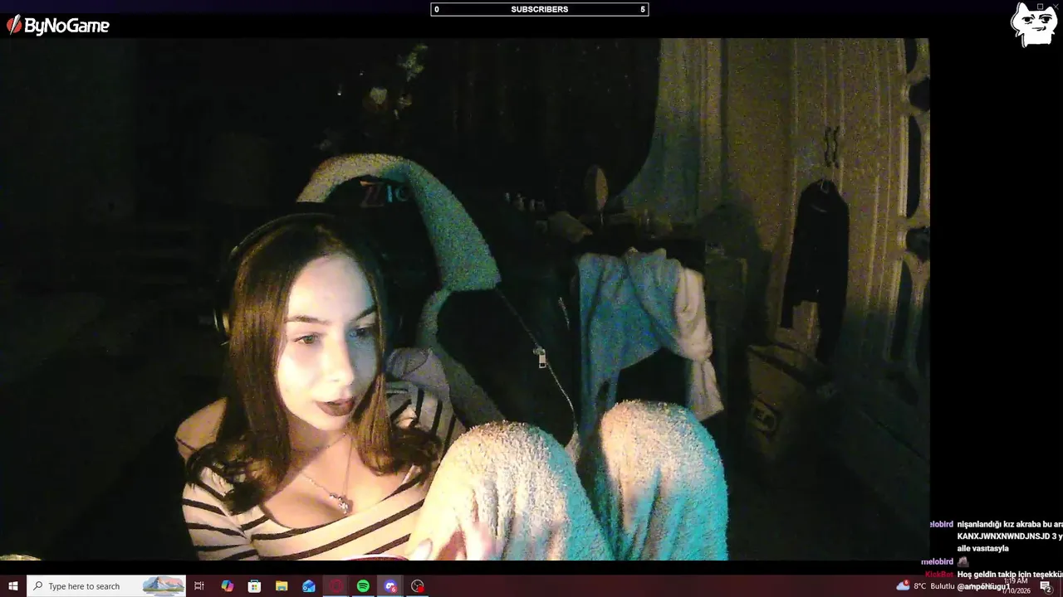The width and height of the screenshot is (1063, 597).
Task: Click the SUBSCRIBERS goal bar
Action: pyautogui.click(x=539, y=10)
